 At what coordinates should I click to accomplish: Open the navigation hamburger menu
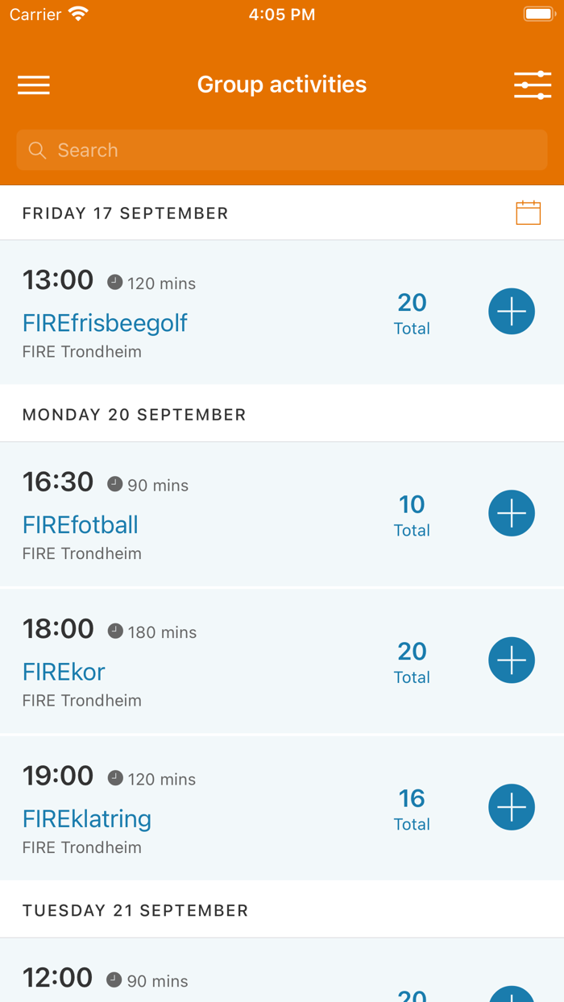tap(33, 85)
